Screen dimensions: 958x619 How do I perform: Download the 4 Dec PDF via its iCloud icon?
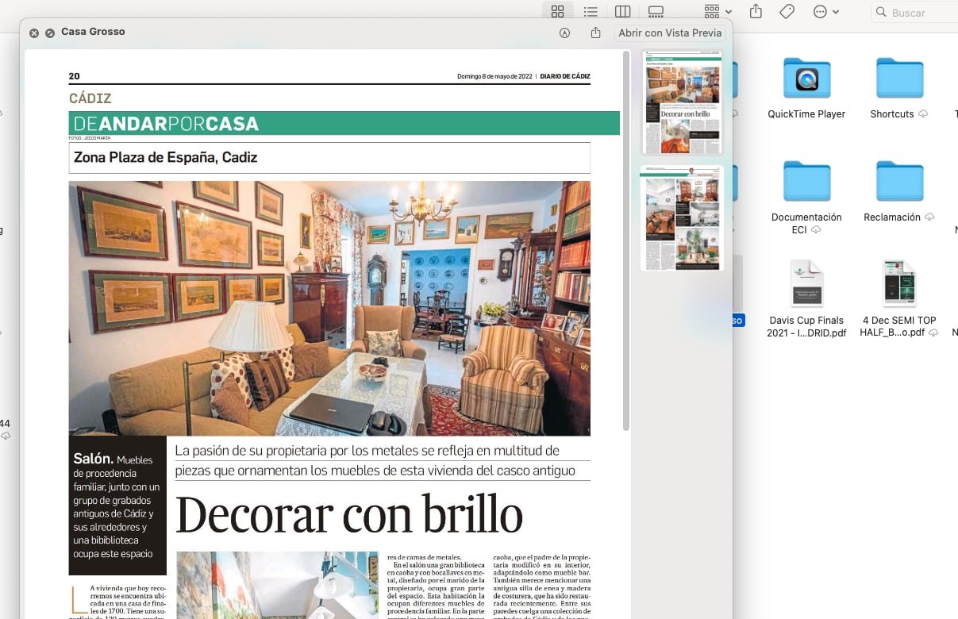(933, 333)
